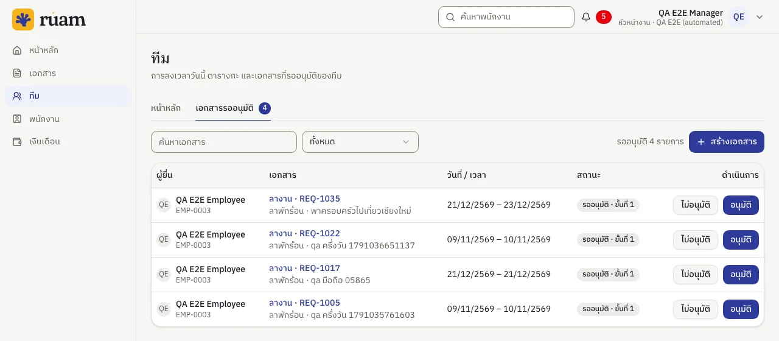Switch to the หน้าหลัก tab
The height and width of the screenshot is (341, 779).
point(166,108)
